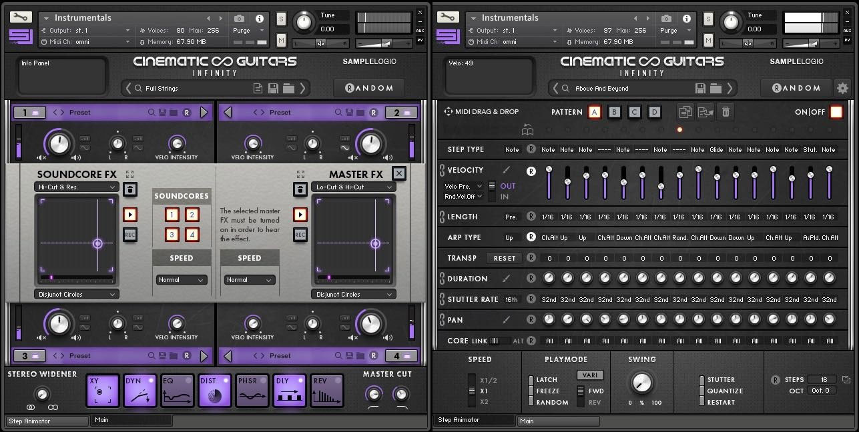
Task: Open the REV reverb effect panel
Action: point(327,391)
